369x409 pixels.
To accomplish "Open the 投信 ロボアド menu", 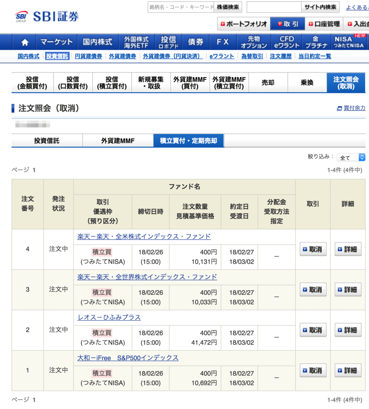I will tap(168, 42).
